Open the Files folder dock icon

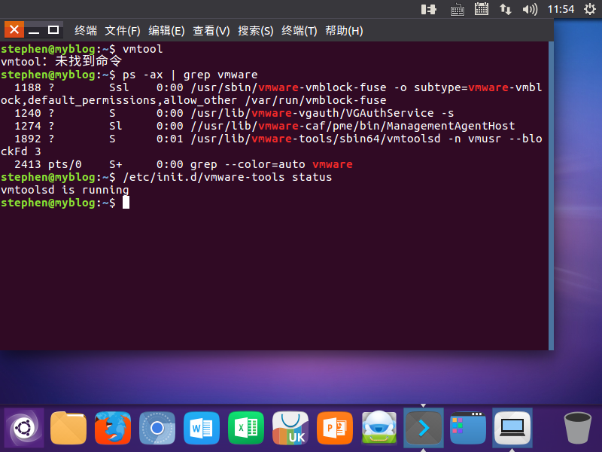pos(68,428)
